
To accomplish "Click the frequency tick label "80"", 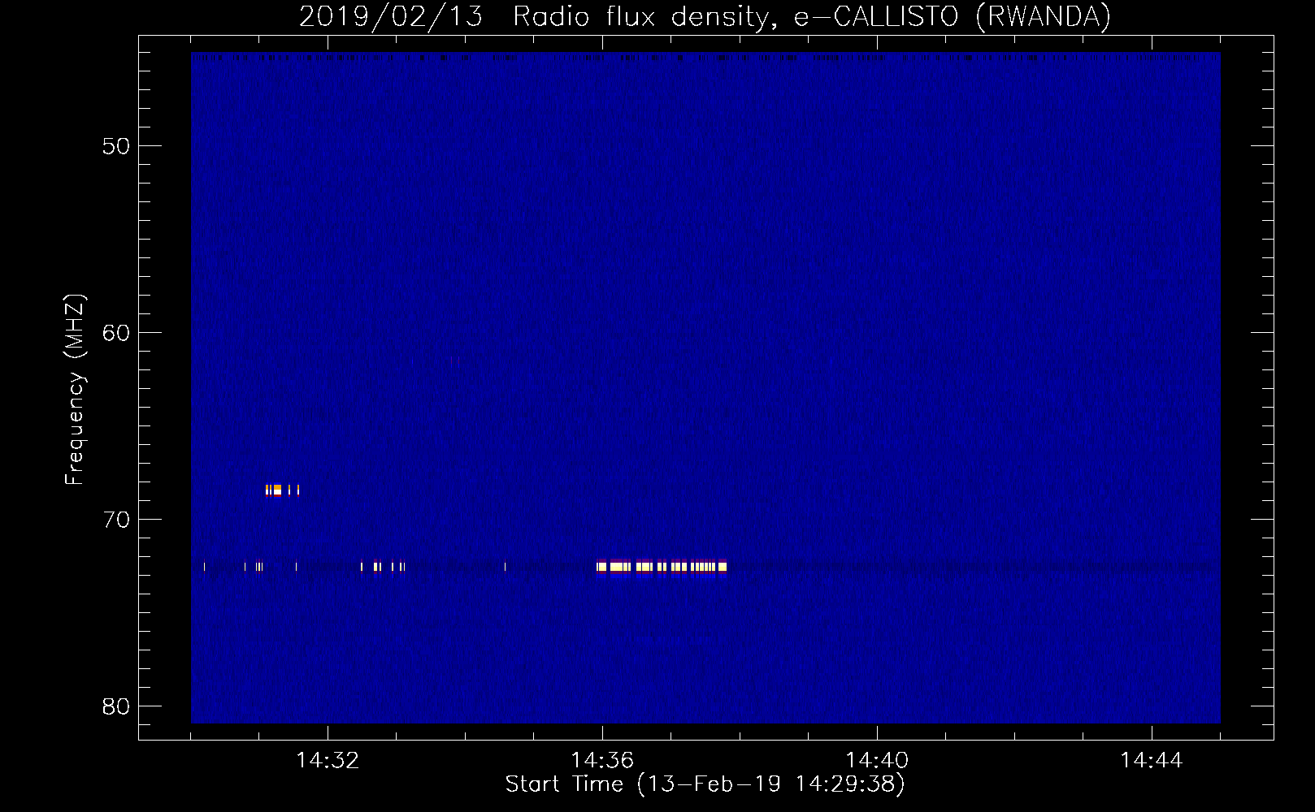I will coord(116,706).
